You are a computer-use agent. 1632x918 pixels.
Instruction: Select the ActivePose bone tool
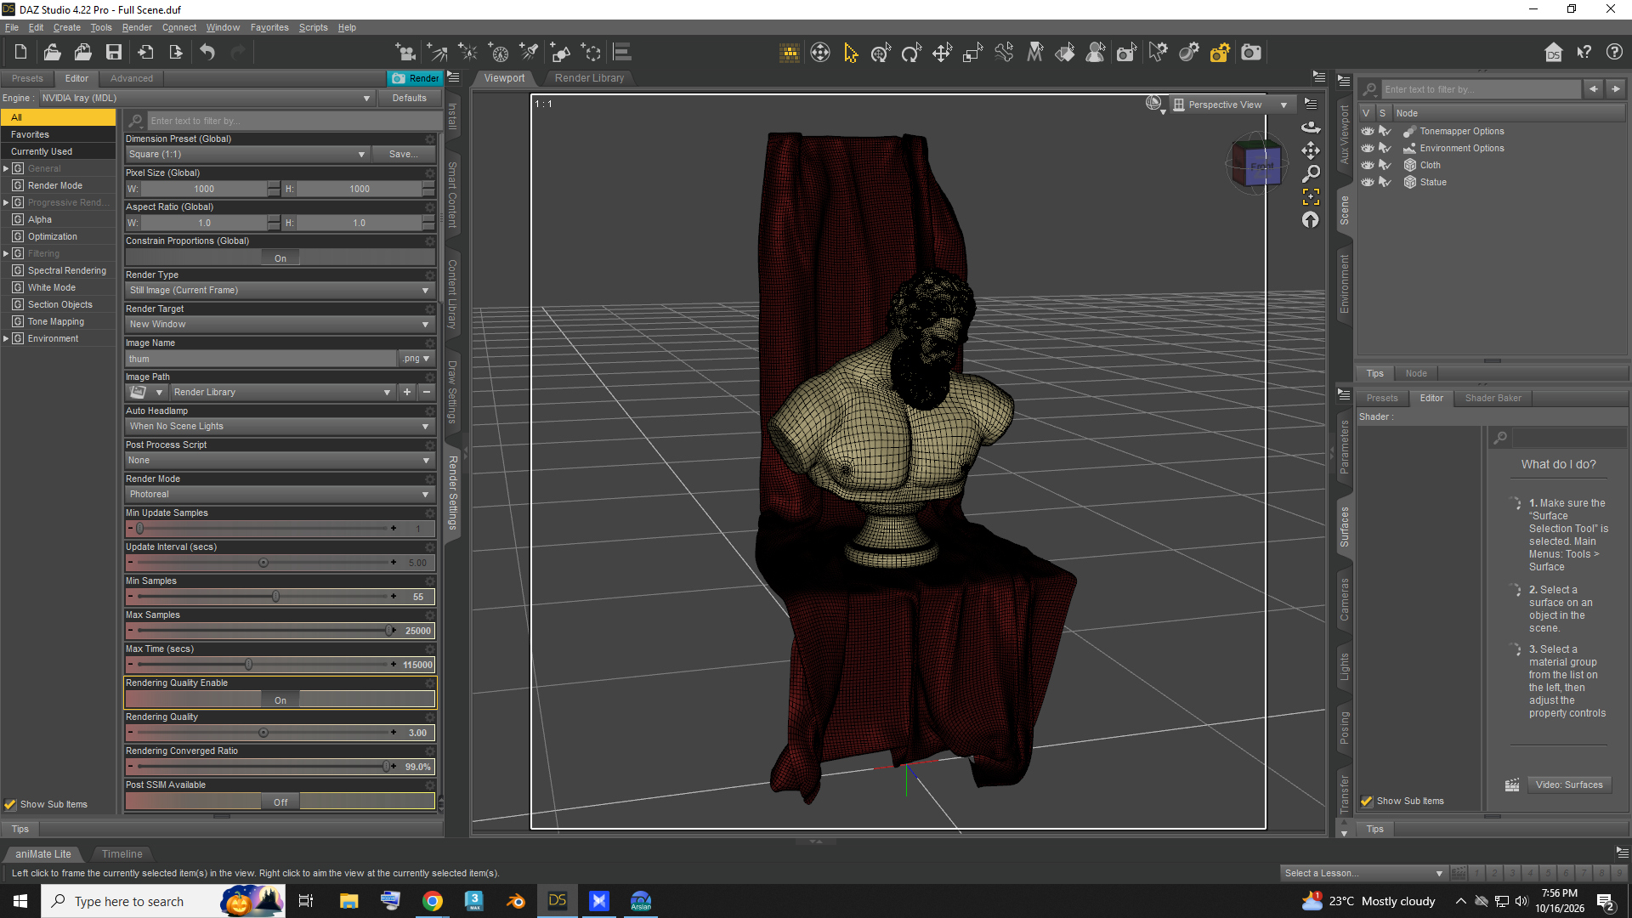click(1004, 53)
